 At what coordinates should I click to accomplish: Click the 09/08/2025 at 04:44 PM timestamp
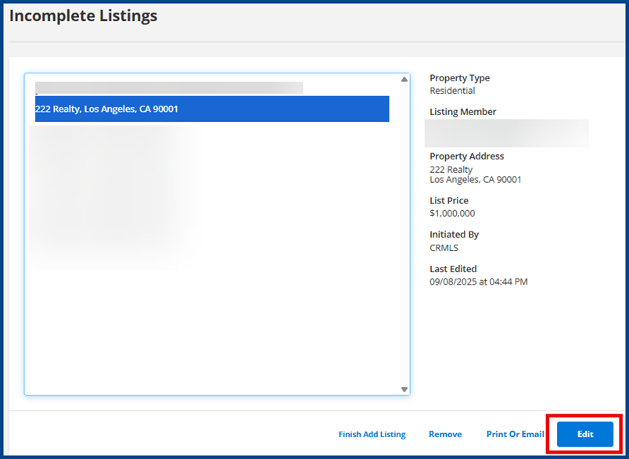pos(478,281)
